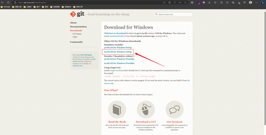266x135 pixels.
Task: Open the read aloud icon in address bar
Action: click(x=175, y=3)
